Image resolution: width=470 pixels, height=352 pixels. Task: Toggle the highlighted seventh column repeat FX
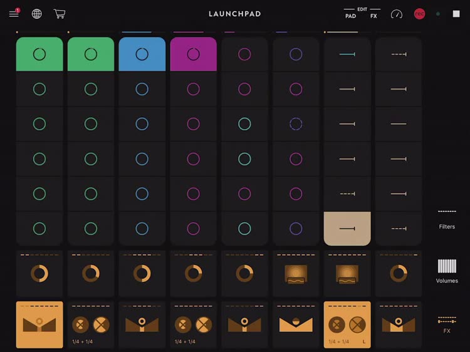tap(347, 324)
